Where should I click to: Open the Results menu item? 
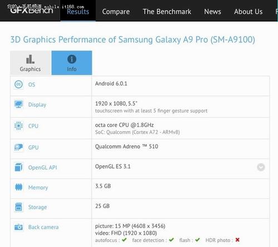click(x=78, y=12)
